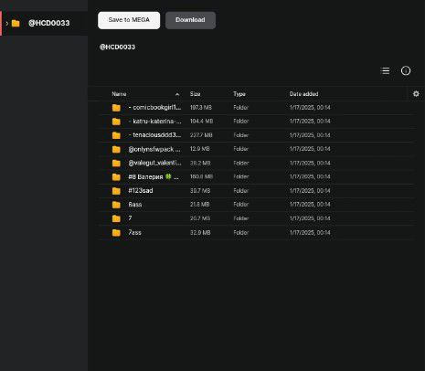425x371 pixels.
Task: Click sidebar @HCD0033 folder icon
Action: (16, 23)
